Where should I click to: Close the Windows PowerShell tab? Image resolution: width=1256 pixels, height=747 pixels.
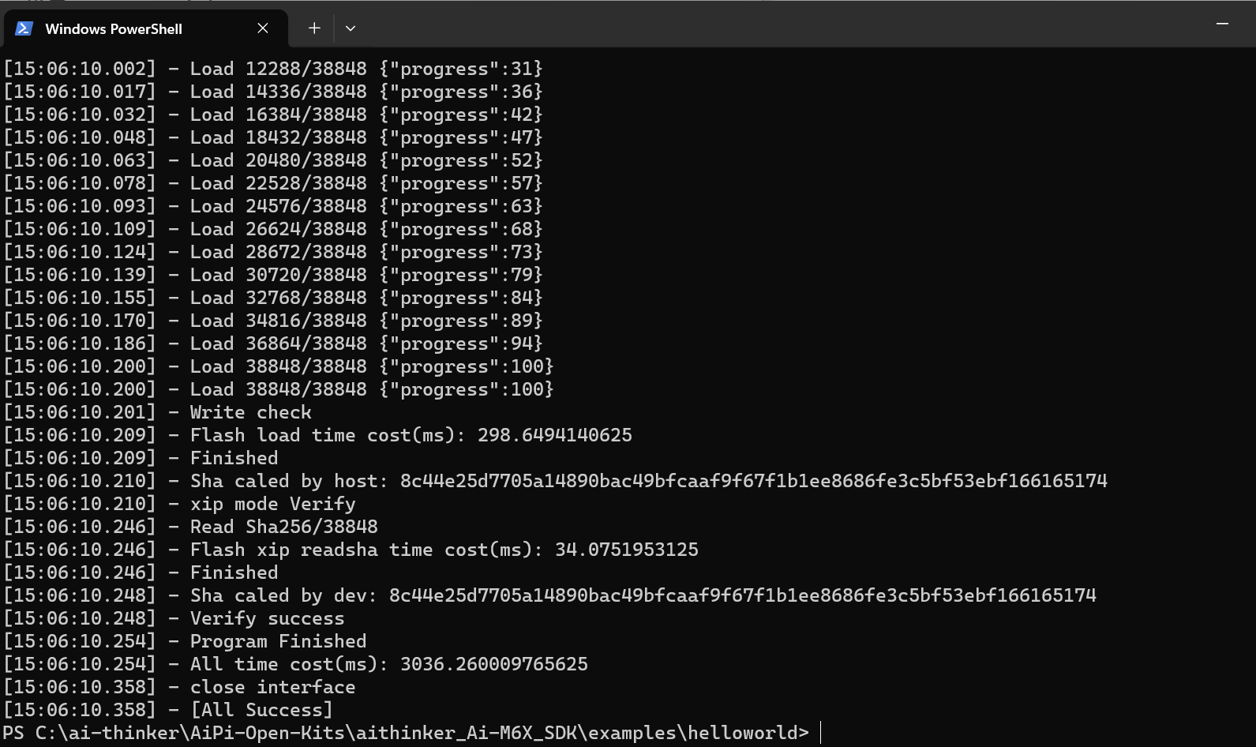(x=263, y=28)
